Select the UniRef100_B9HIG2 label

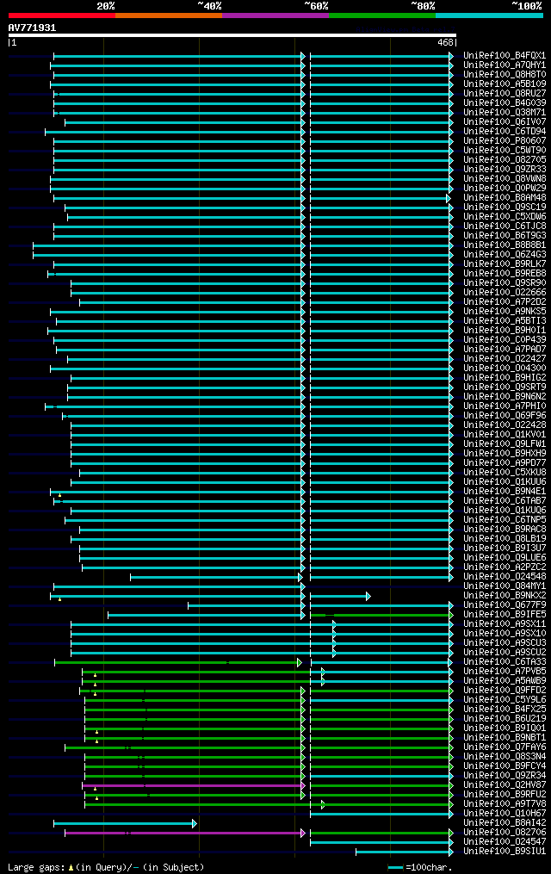505,378
